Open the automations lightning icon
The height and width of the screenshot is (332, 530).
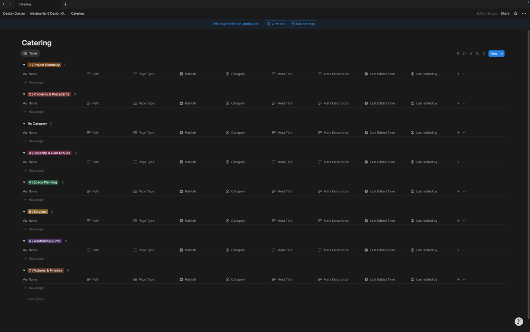pyautogui.click(x=471, y=54)
